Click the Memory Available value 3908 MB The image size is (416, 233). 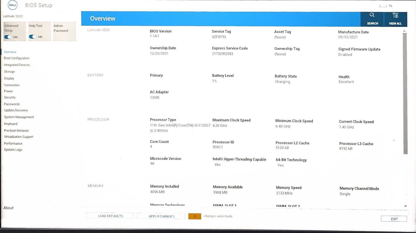220,193
